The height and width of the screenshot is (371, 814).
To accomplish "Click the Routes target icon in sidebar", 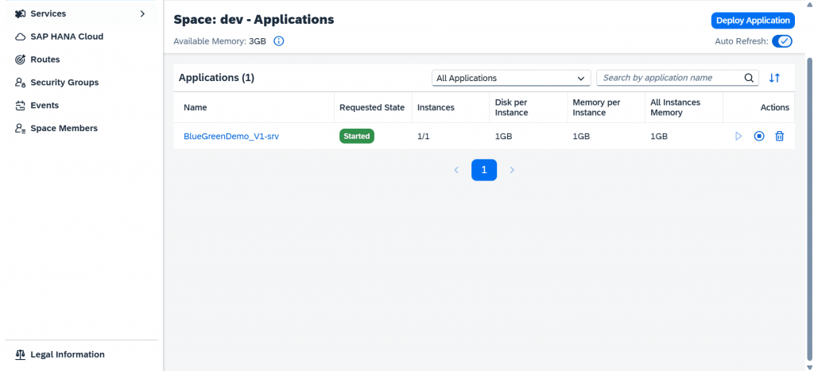I will coord(20,60).
